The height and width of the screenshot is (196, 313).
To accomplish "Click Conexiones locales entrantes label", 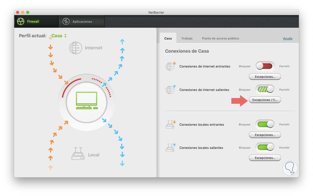I will pyautogui.click(x=202, y=124).
